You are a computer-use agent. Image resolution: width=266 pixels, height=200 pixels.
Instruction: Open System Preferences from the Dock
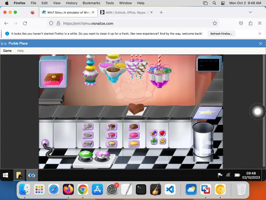click(112, 189)
